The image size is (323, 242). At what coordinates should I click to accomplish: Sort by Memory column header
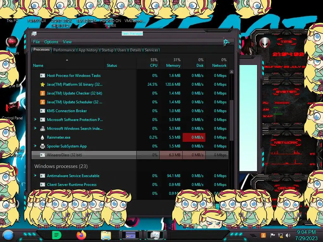pyautogui.click(x=171, y=63)
